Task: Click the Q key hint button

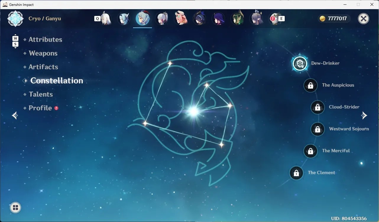Action: 97,19
